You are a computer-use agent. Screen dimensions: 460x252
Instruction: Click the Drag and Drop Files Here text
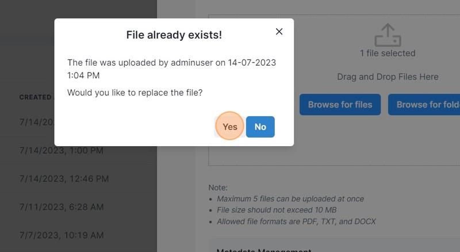click(x=388, y=77)
